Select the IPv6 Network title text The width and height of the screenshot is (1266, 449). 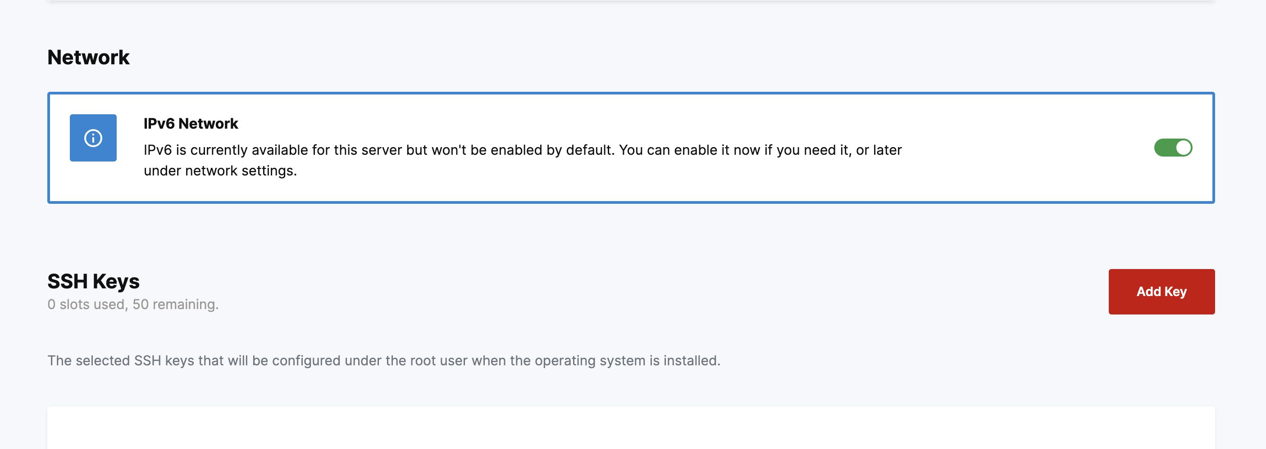(x=191, y=124)
